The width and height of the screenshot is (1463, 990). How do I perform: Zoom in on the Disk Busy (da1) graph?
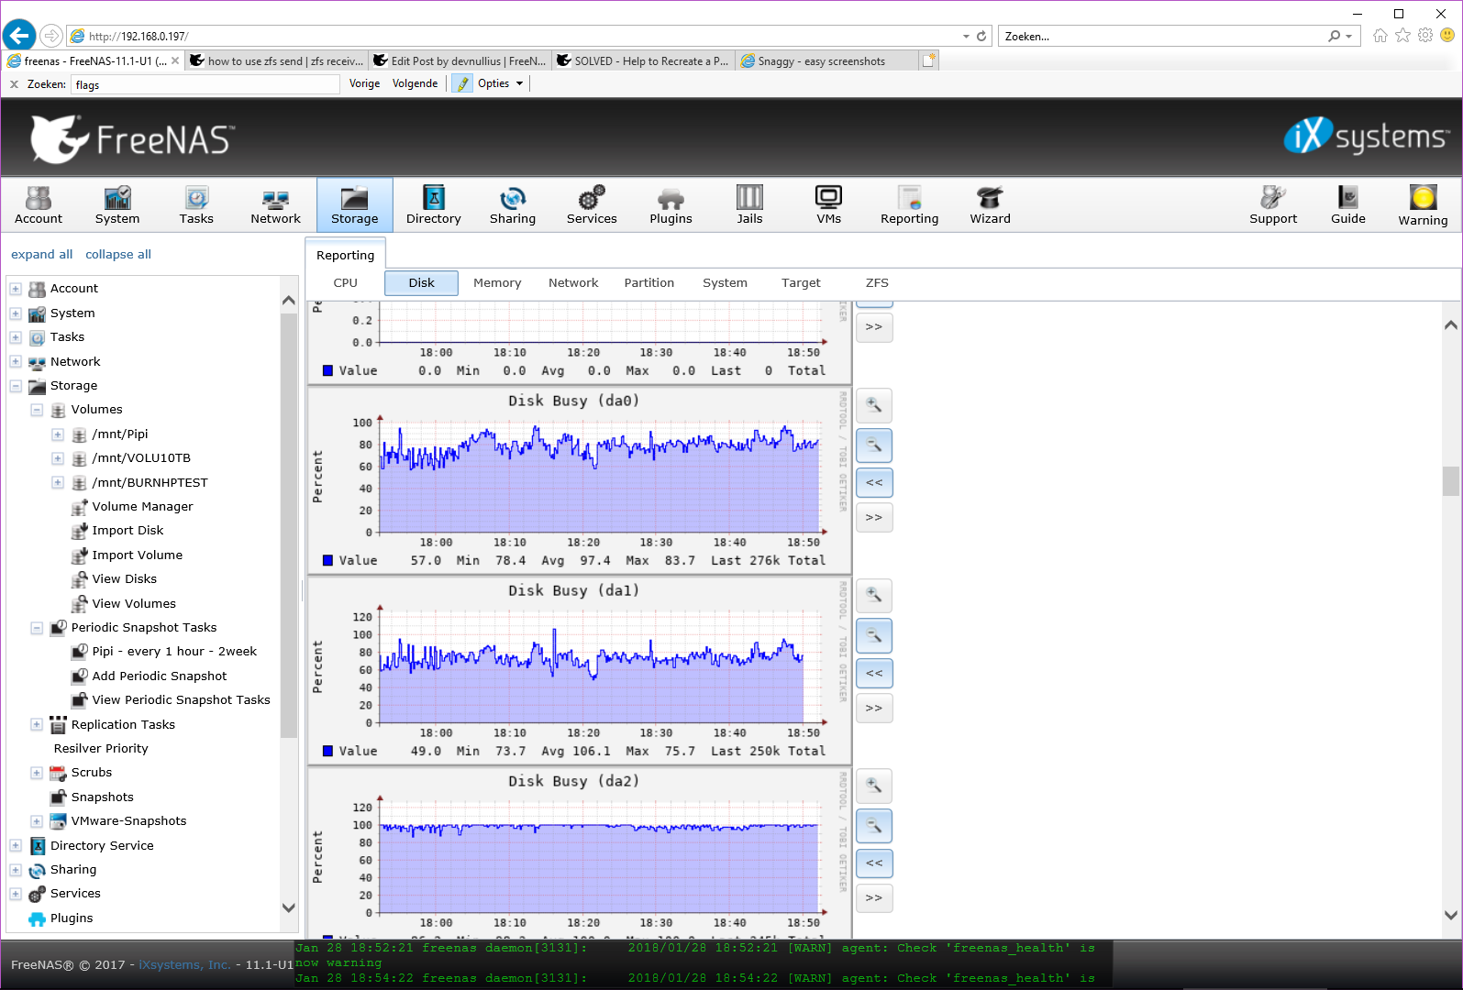pos(874,596)
